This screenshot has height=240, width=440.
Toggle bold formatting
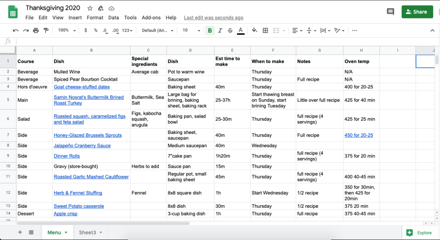[x=210, y=30]
